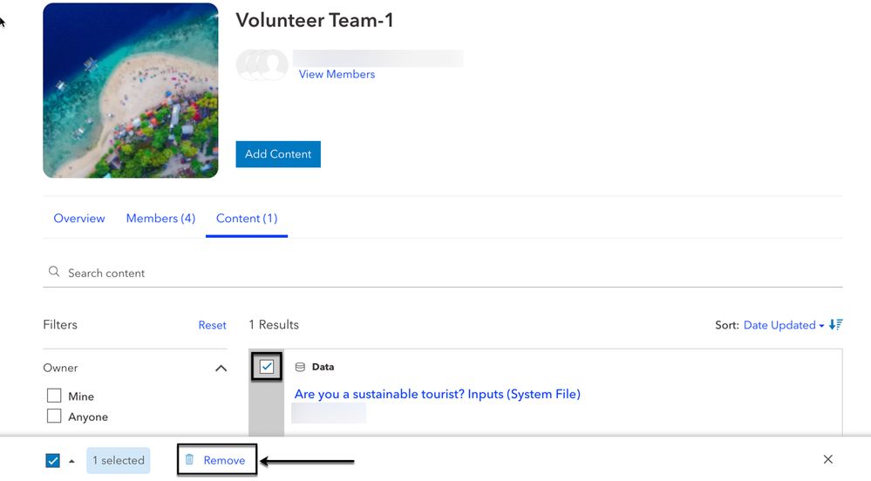Open the View Members link
The height and width of the screenshot is (481, 871).
click(x=337, y=74)
